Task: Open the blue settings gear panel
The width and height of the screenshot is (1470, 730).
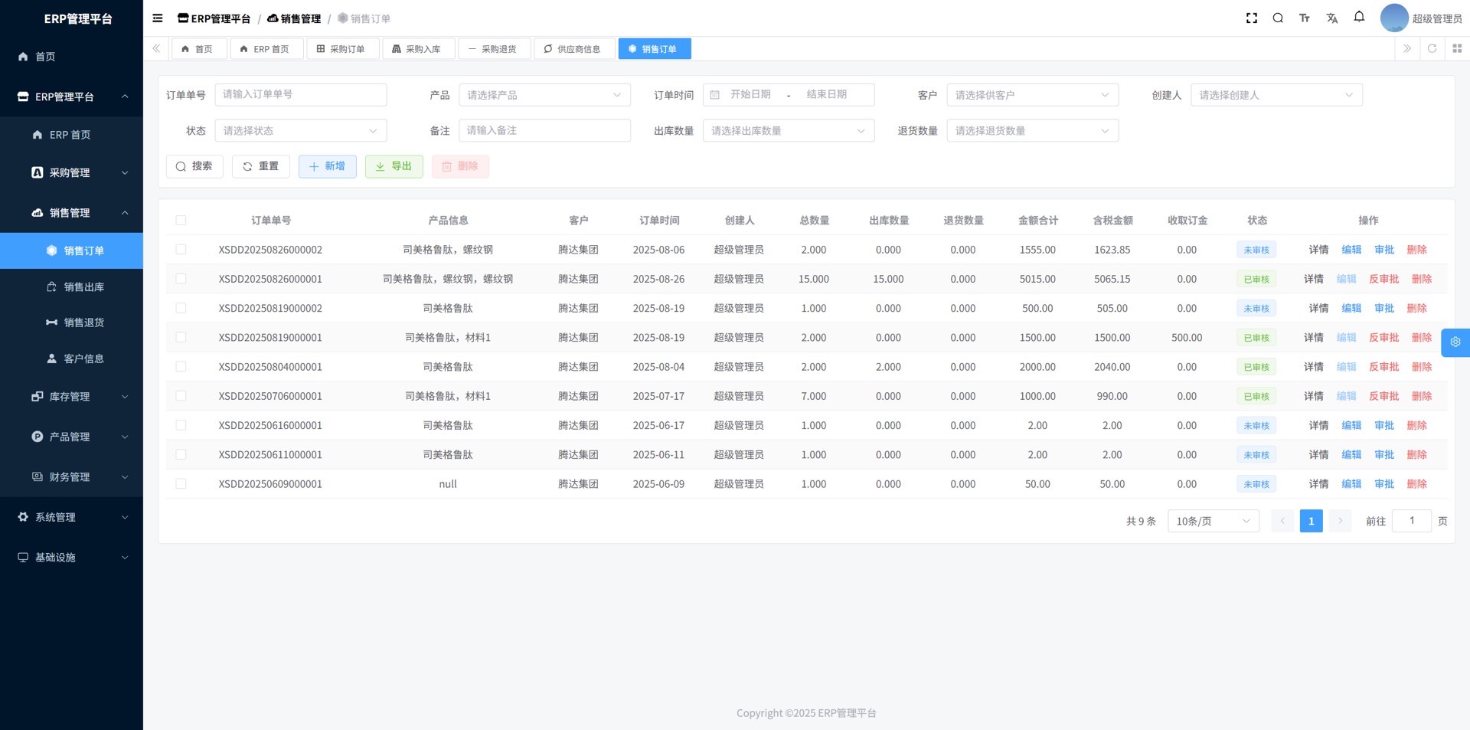Action: click(x=1455, y=342)
